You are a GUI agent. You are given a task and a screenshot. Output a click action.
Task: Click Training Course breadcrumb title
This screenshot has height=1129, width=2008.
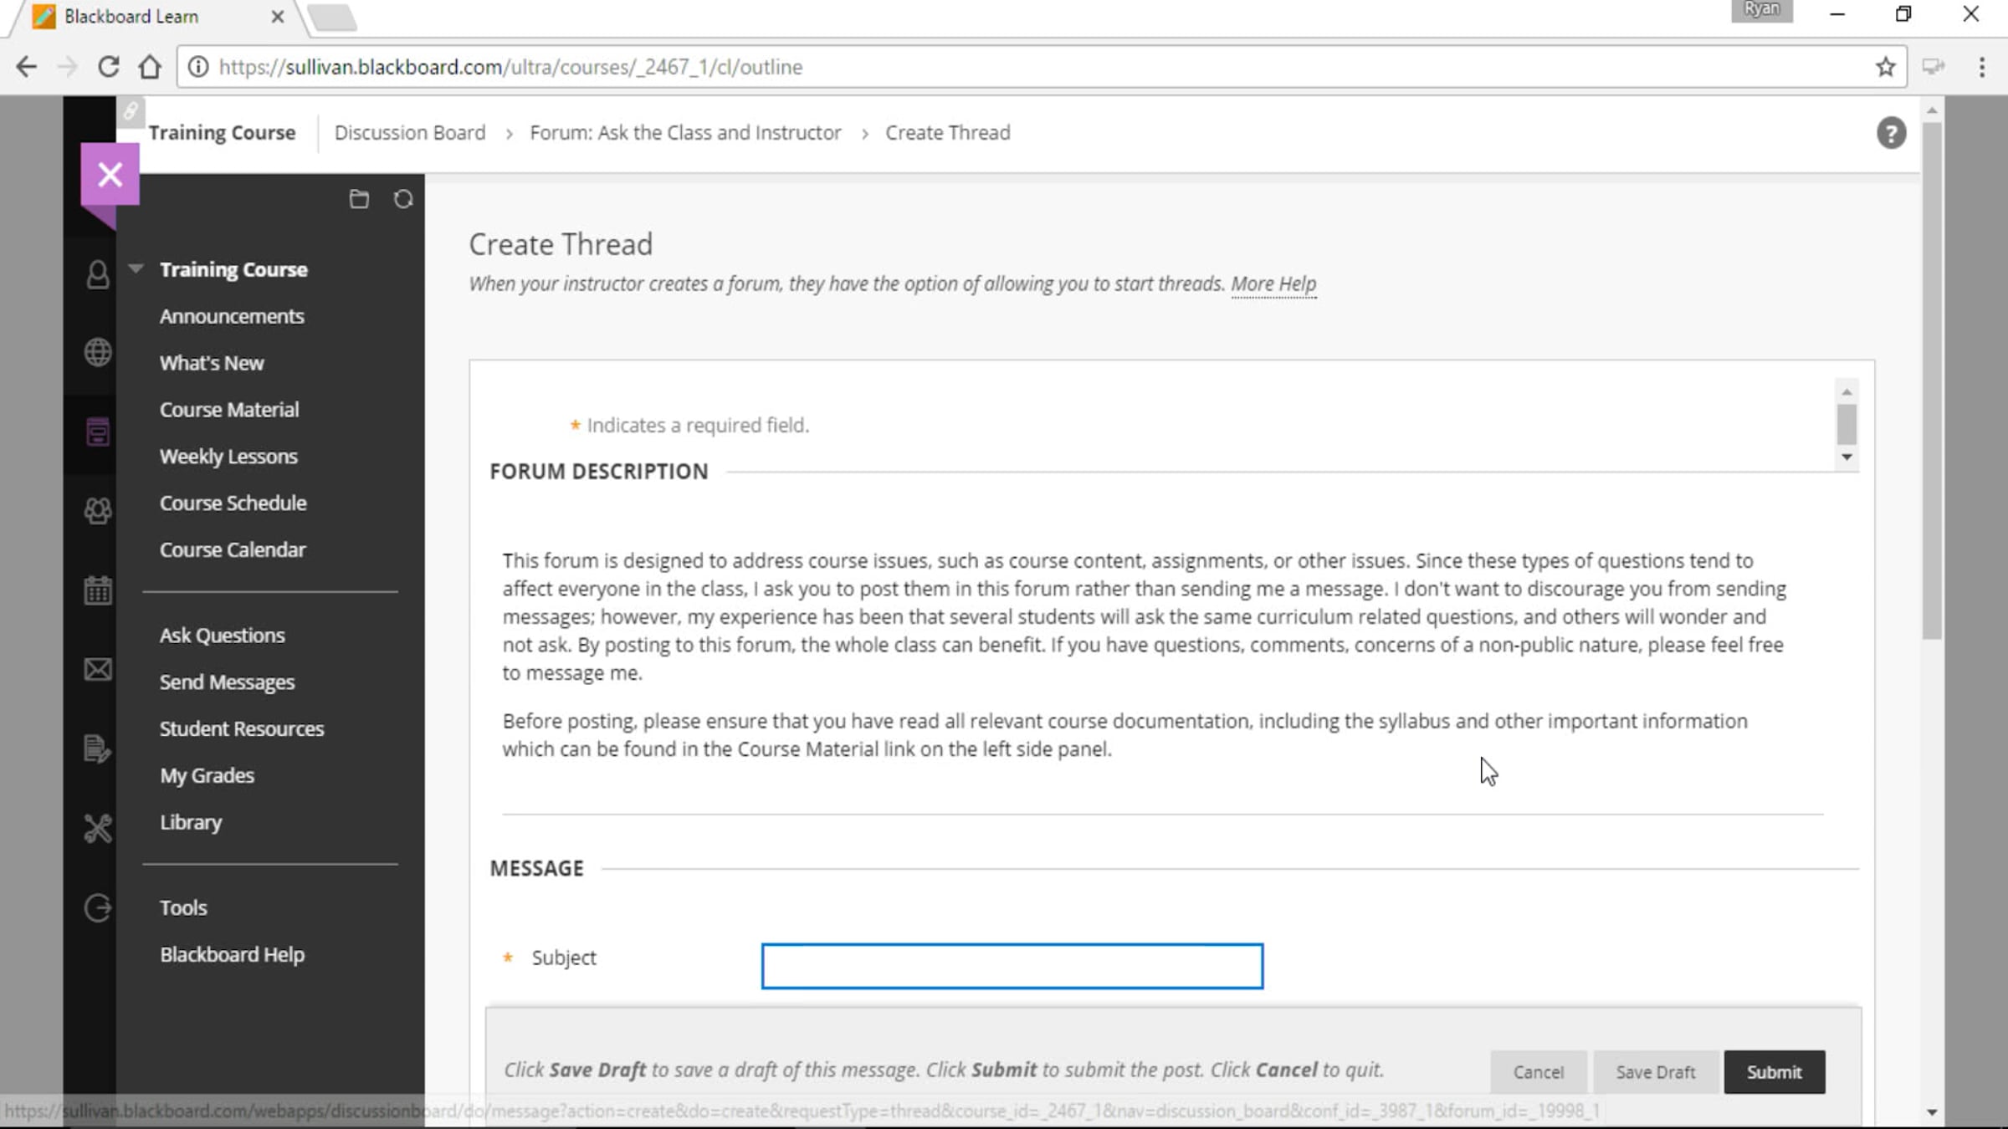click(x=222, y=133)
